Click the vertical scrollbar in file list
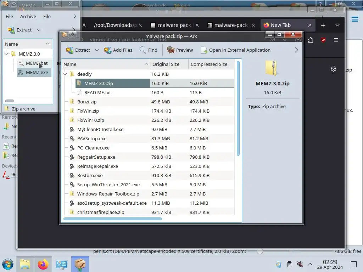Screen dimensions: 363x272 point(238,108)
